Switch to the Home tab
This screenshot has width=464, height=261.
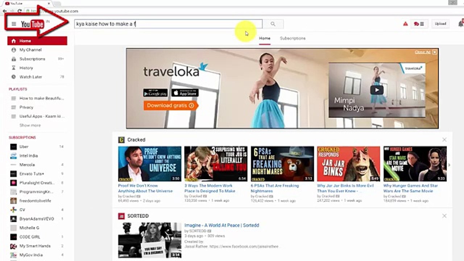click(265, 38)
